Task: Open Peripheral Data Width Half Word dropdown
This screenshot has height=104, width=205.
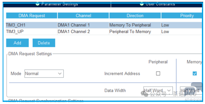Action: click(x=158, y=90)
